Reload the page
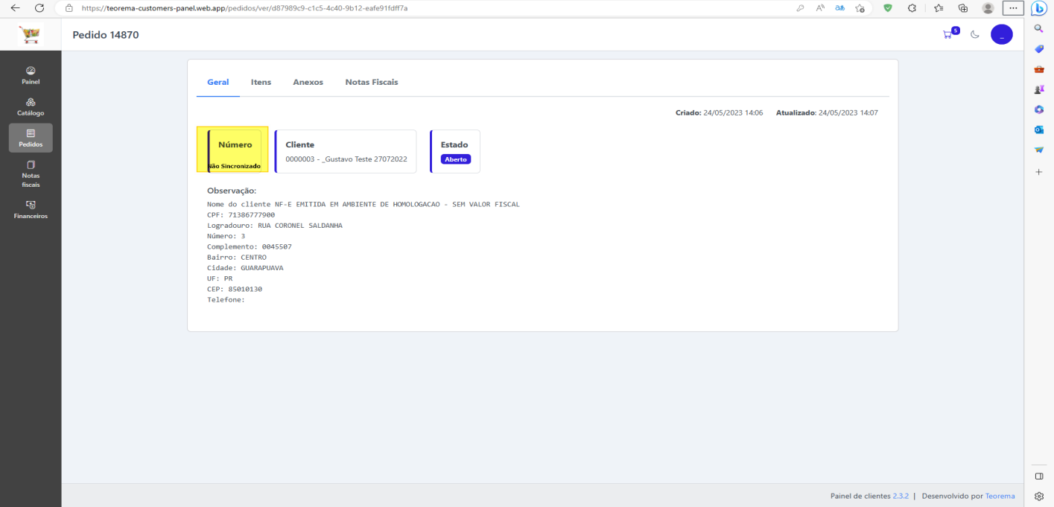Image resolution: width=1054 pixels, height=507 pixels. (39, 8)
